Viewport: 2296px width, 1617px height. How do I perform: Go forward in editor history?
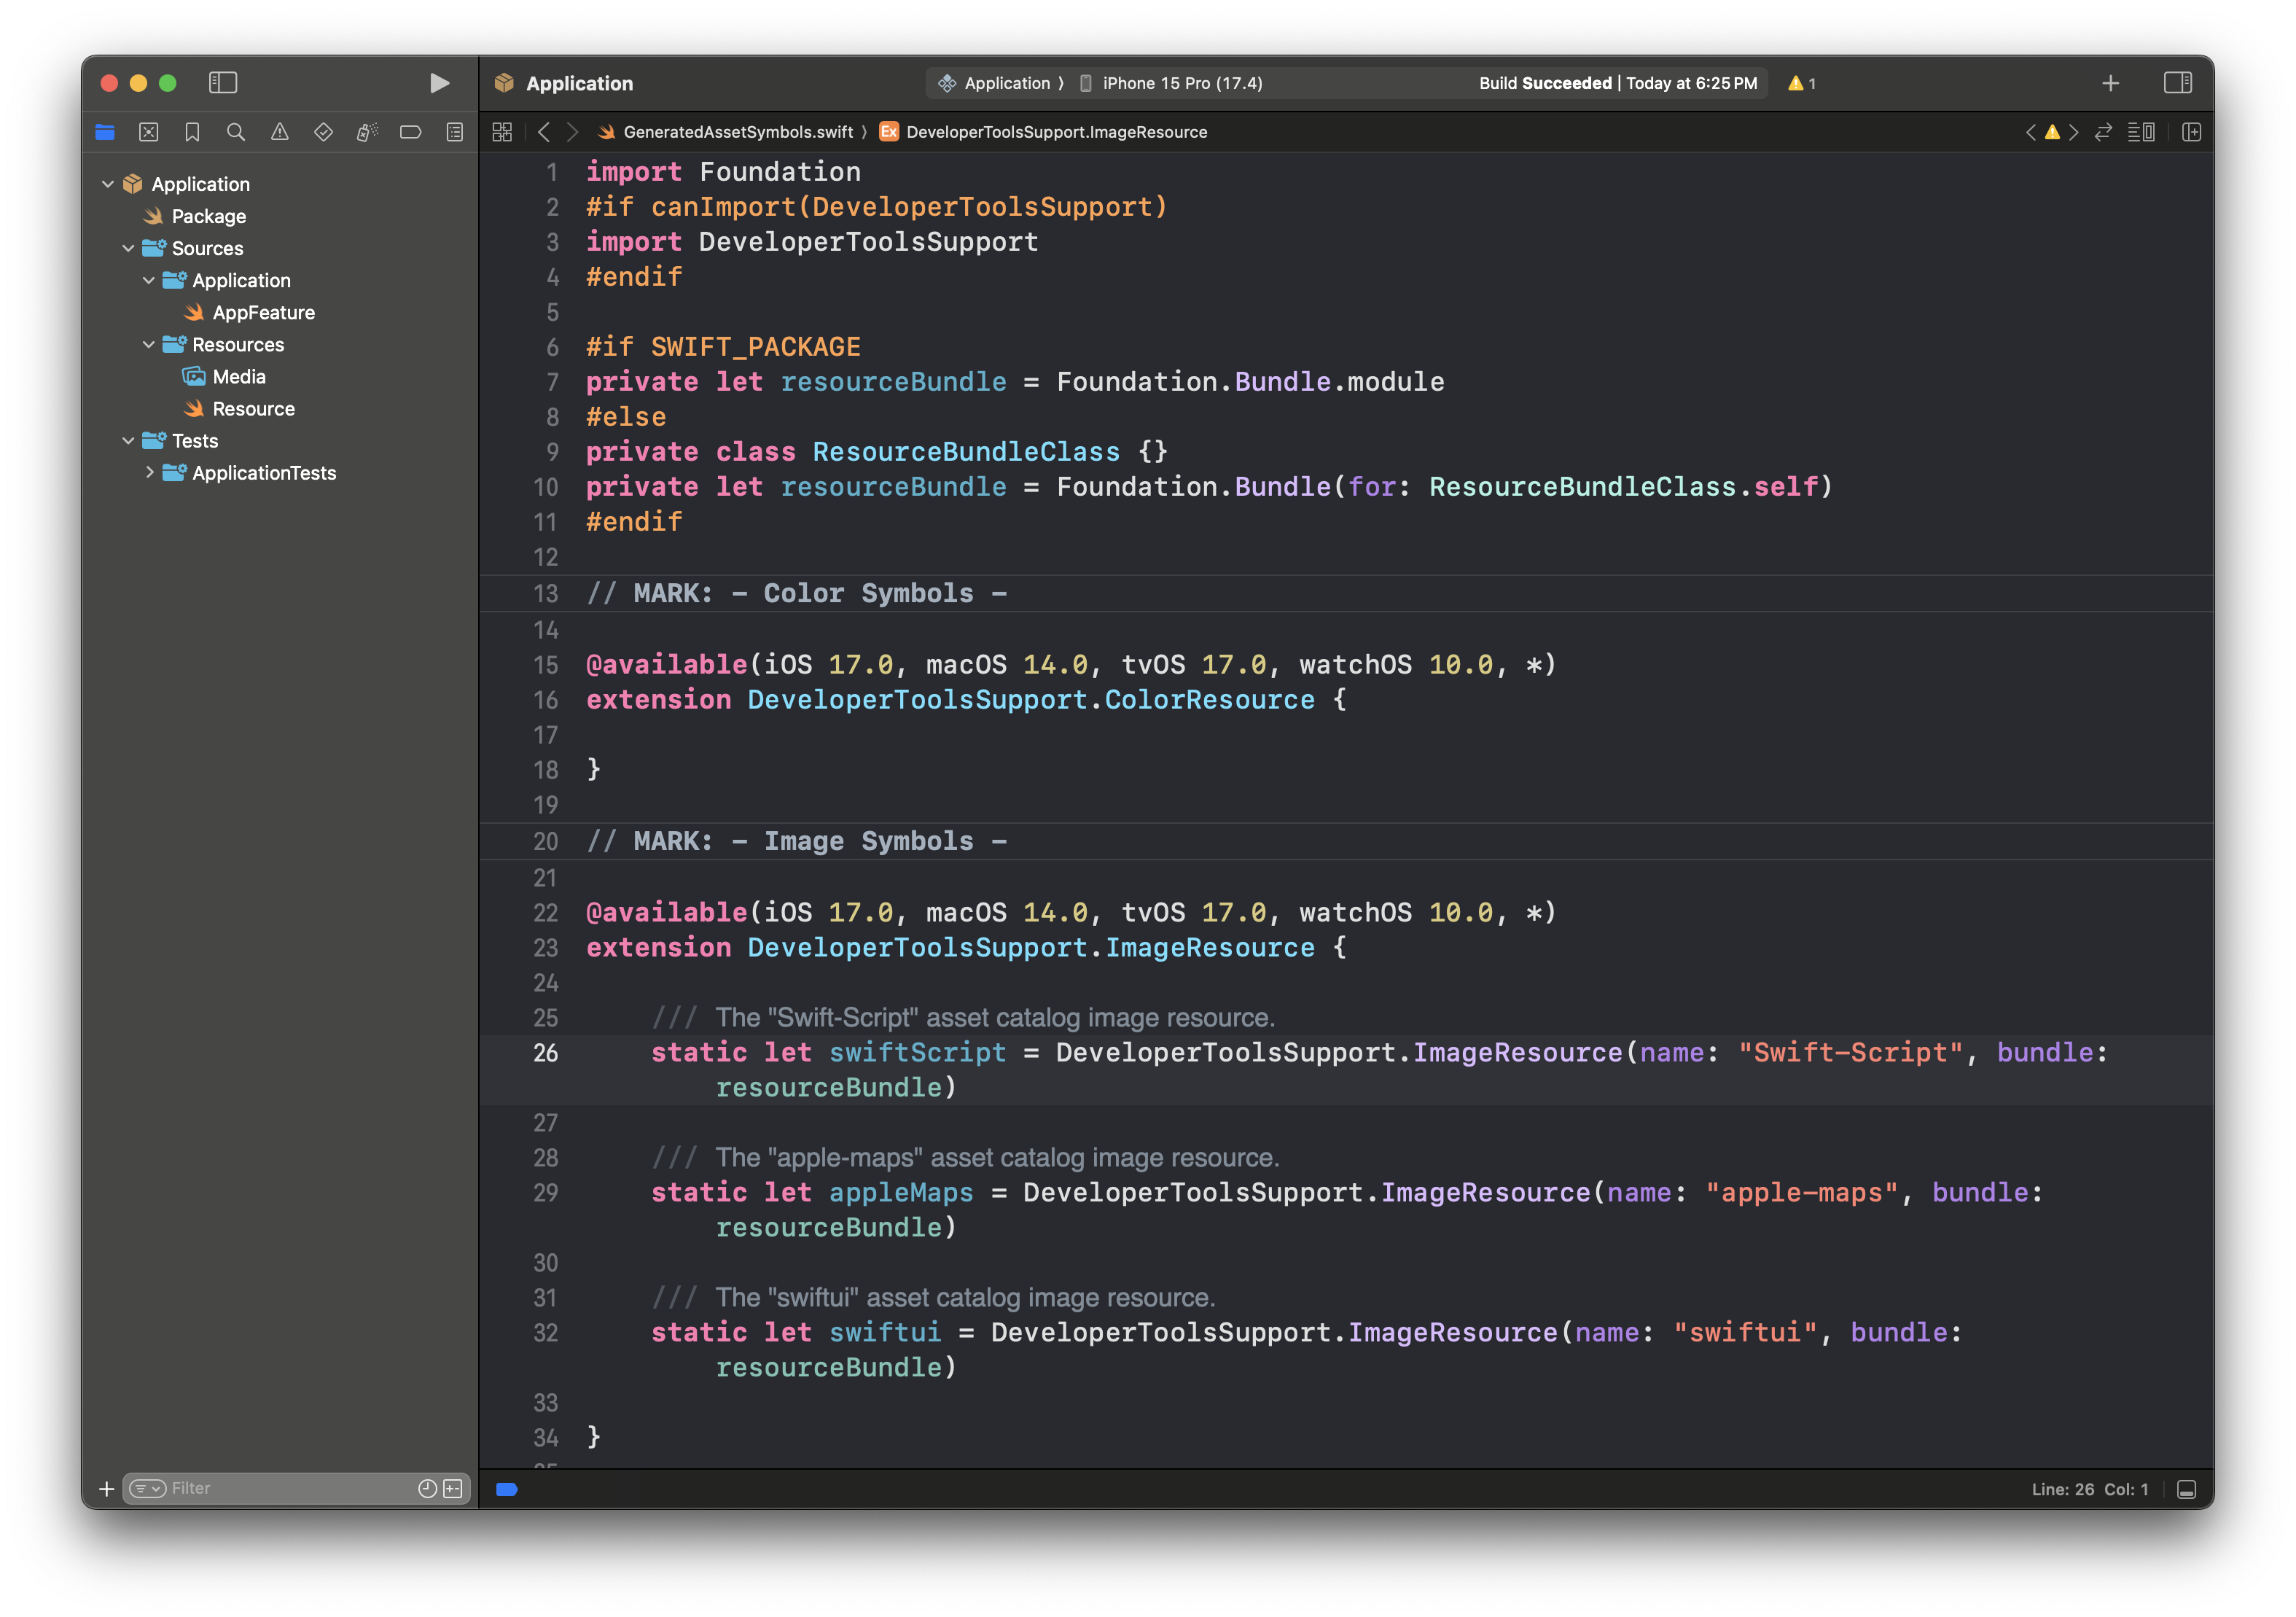(x=572, y=132)
